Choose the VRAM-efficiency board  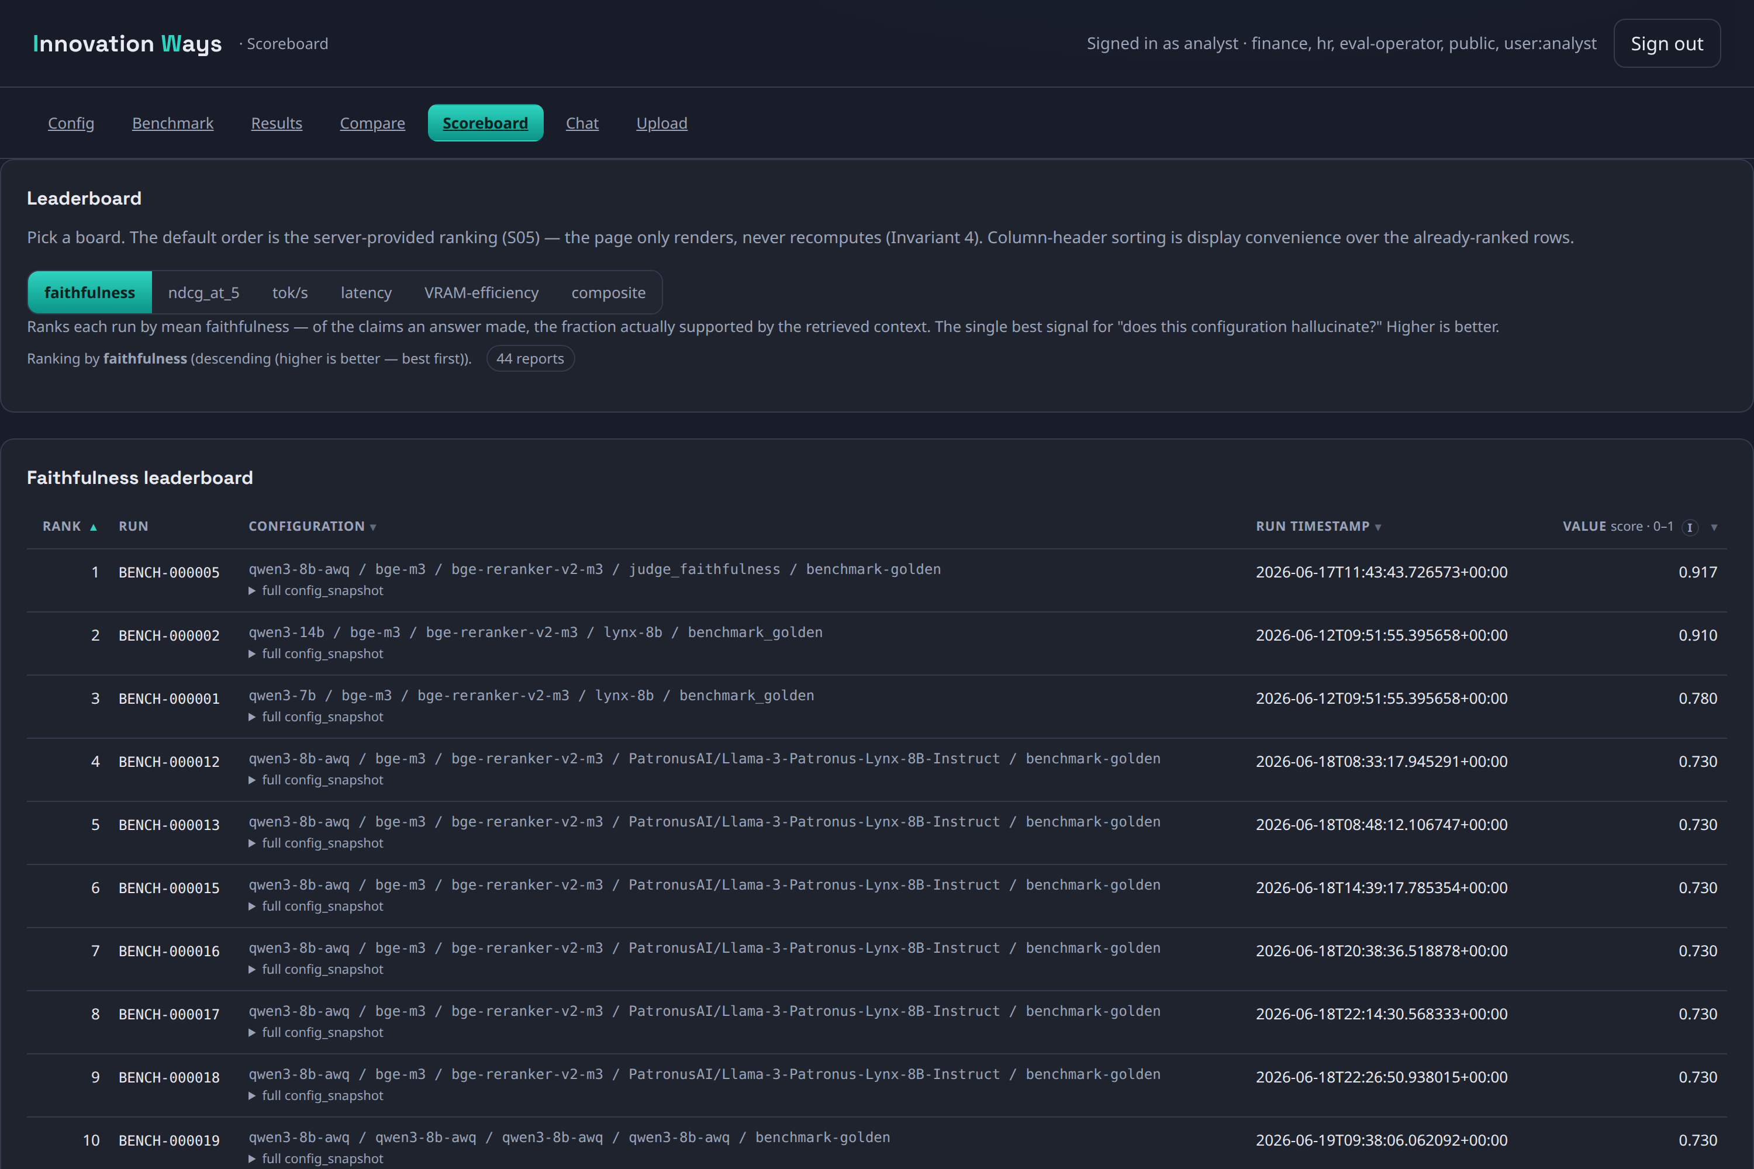(x=481, y=292)
